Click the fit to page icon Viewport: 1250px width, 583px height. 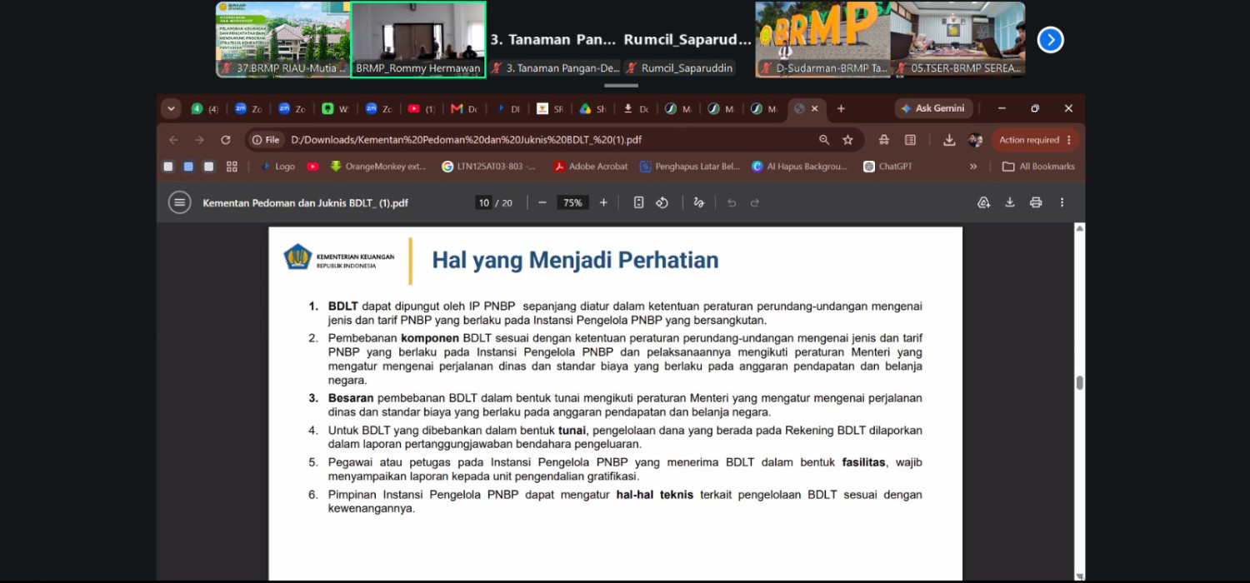[638, 202]
